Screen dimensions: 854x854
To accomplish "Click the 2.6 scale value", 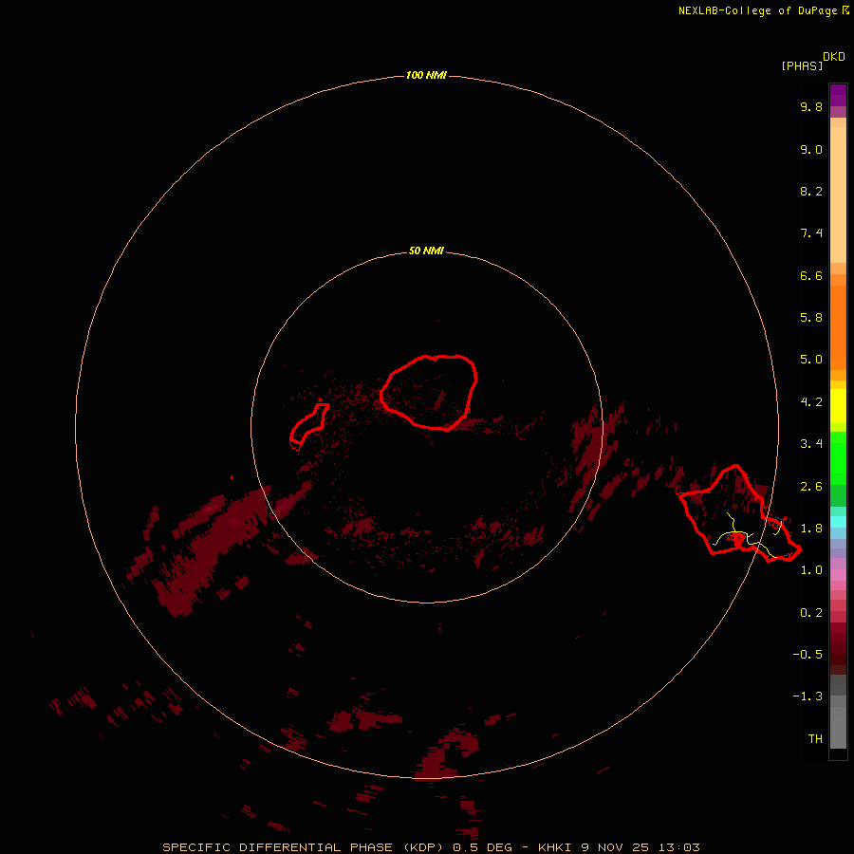I will [x=811, y=487].
